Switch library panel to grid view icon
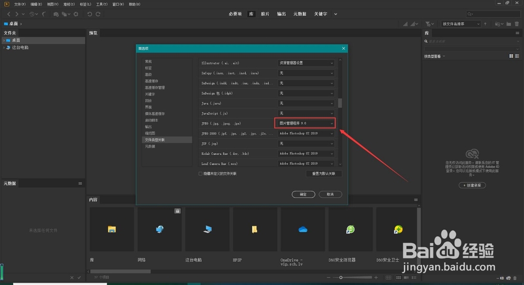 (511, 56)
